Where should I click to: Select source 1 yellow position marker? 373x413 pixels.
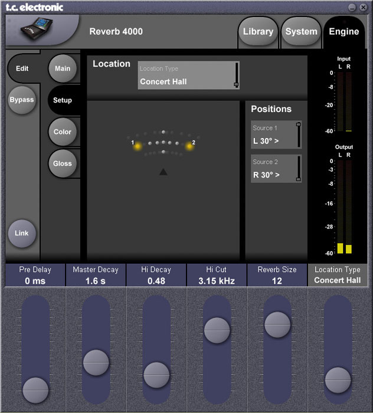coord(138,146)
